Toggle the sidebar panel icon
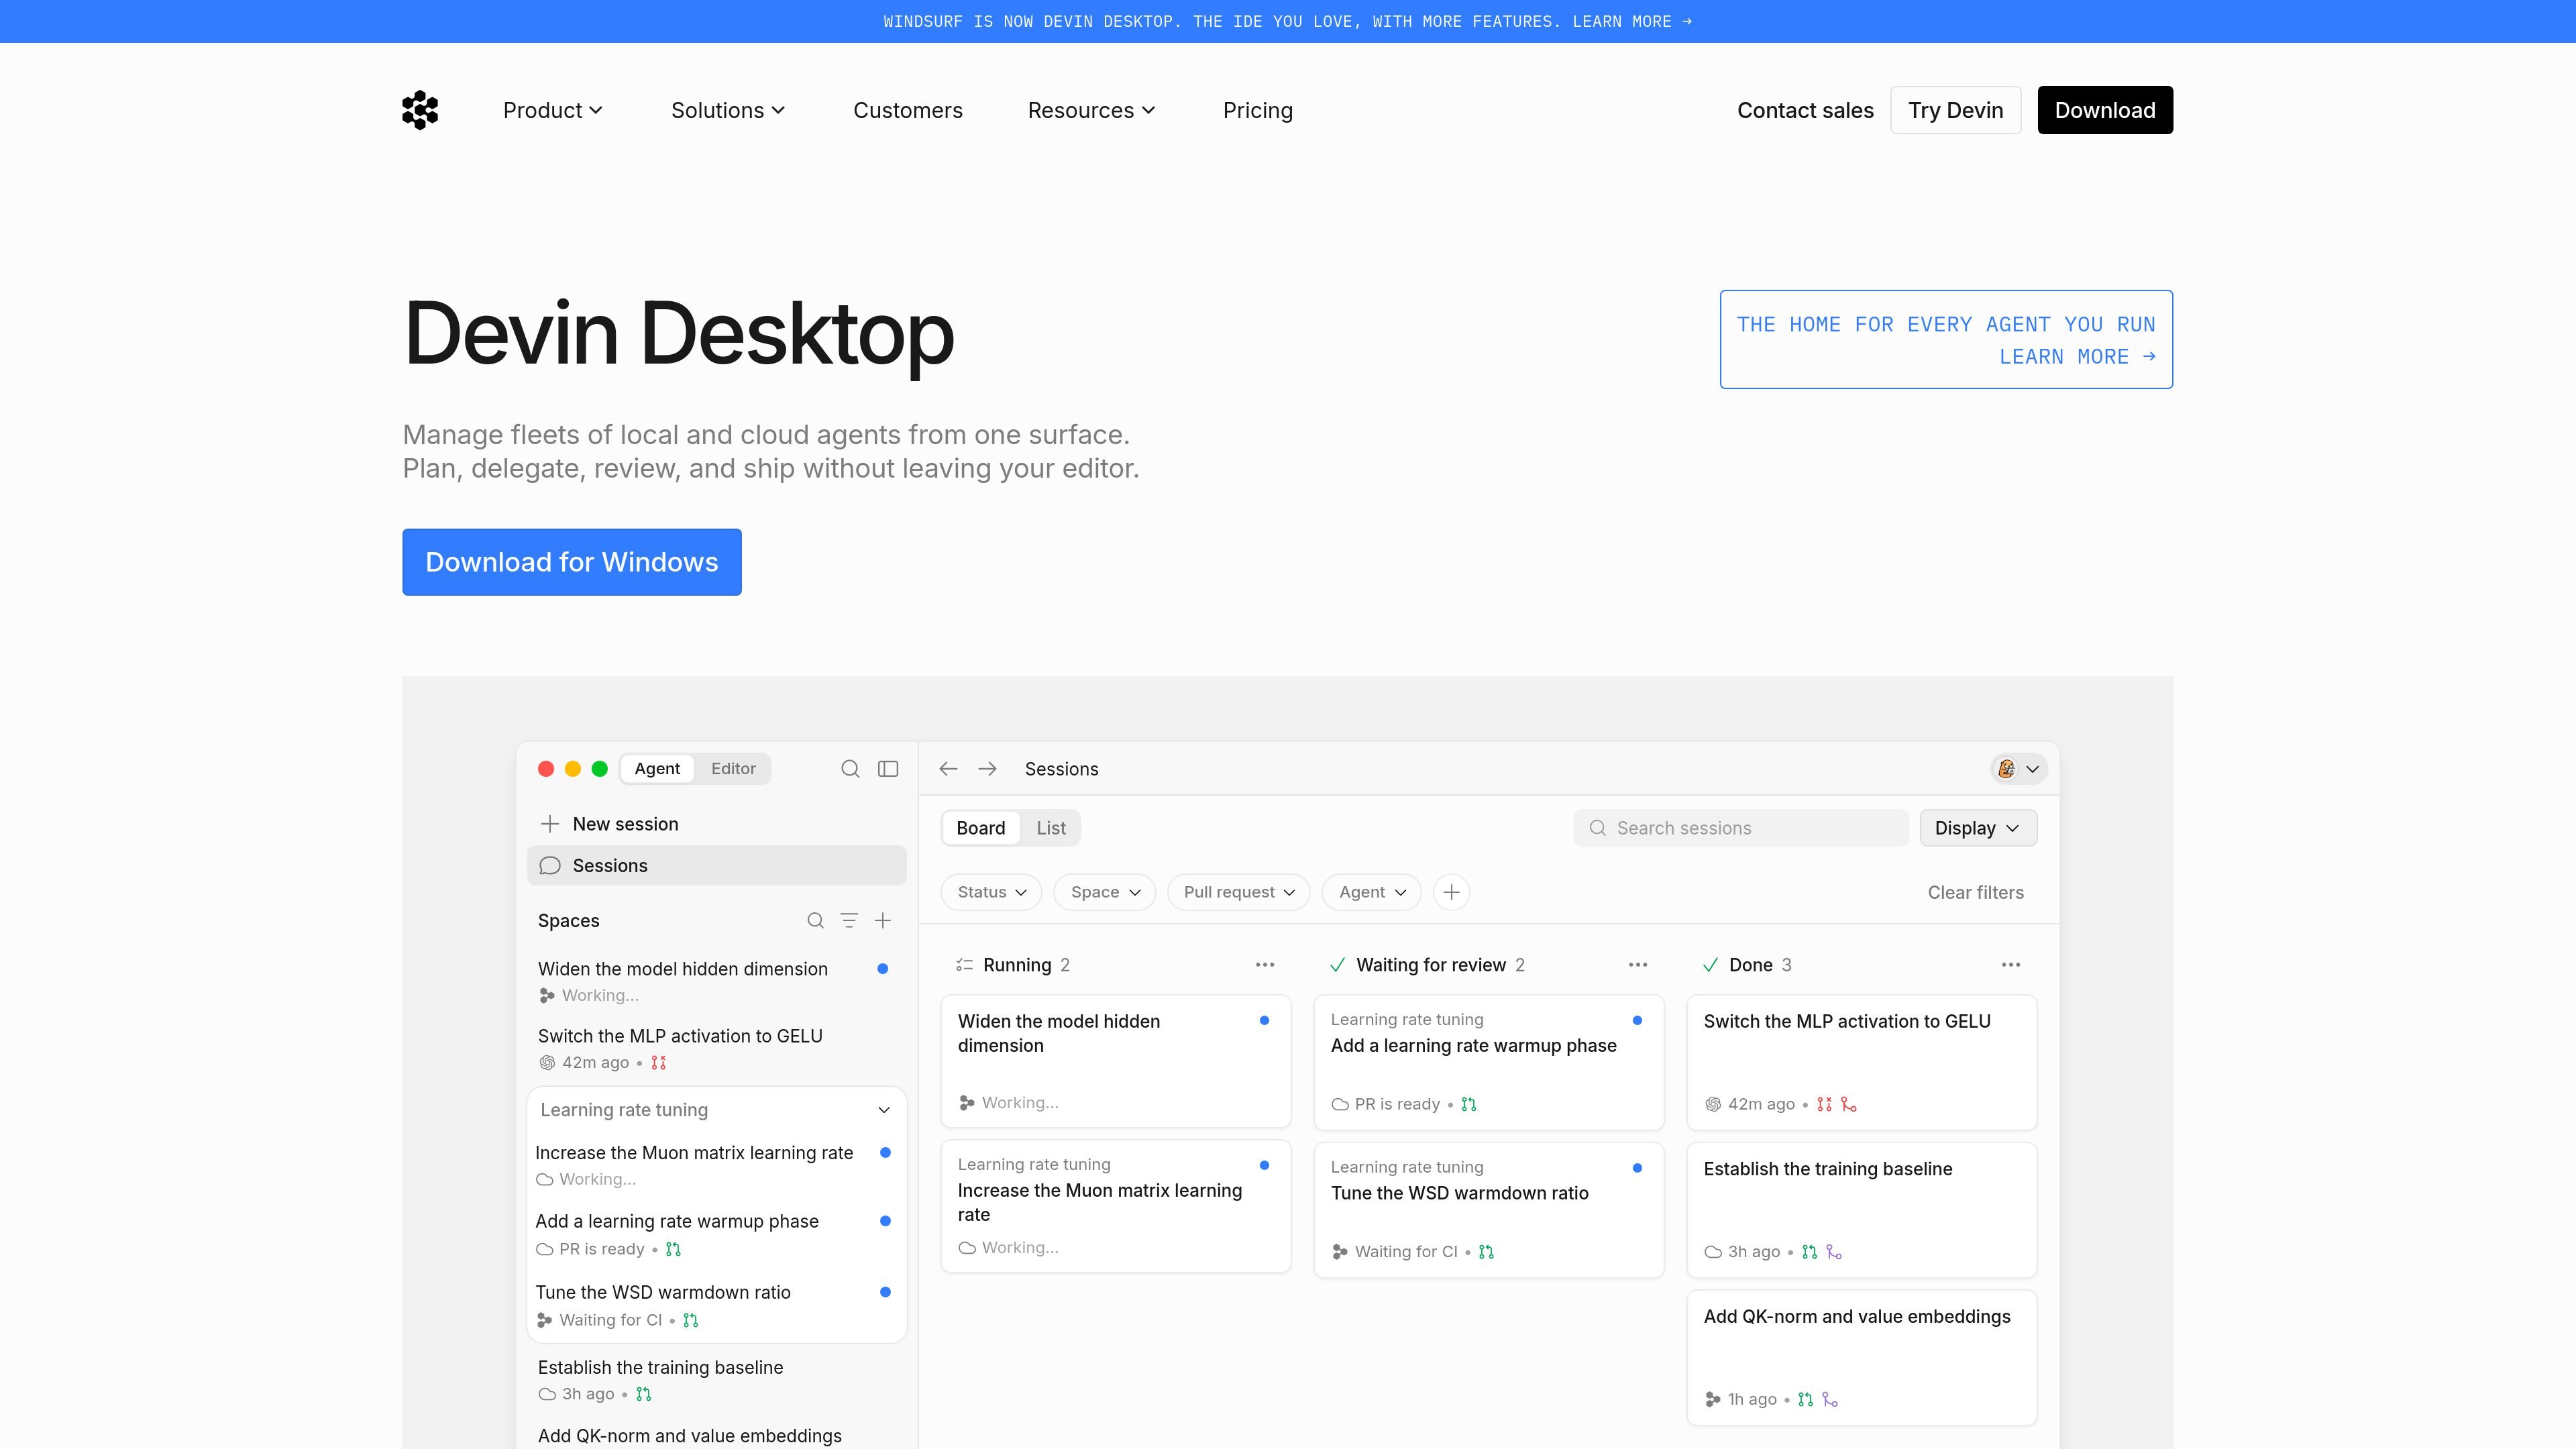2576x1449 pixels. click(x=888, y=768)
